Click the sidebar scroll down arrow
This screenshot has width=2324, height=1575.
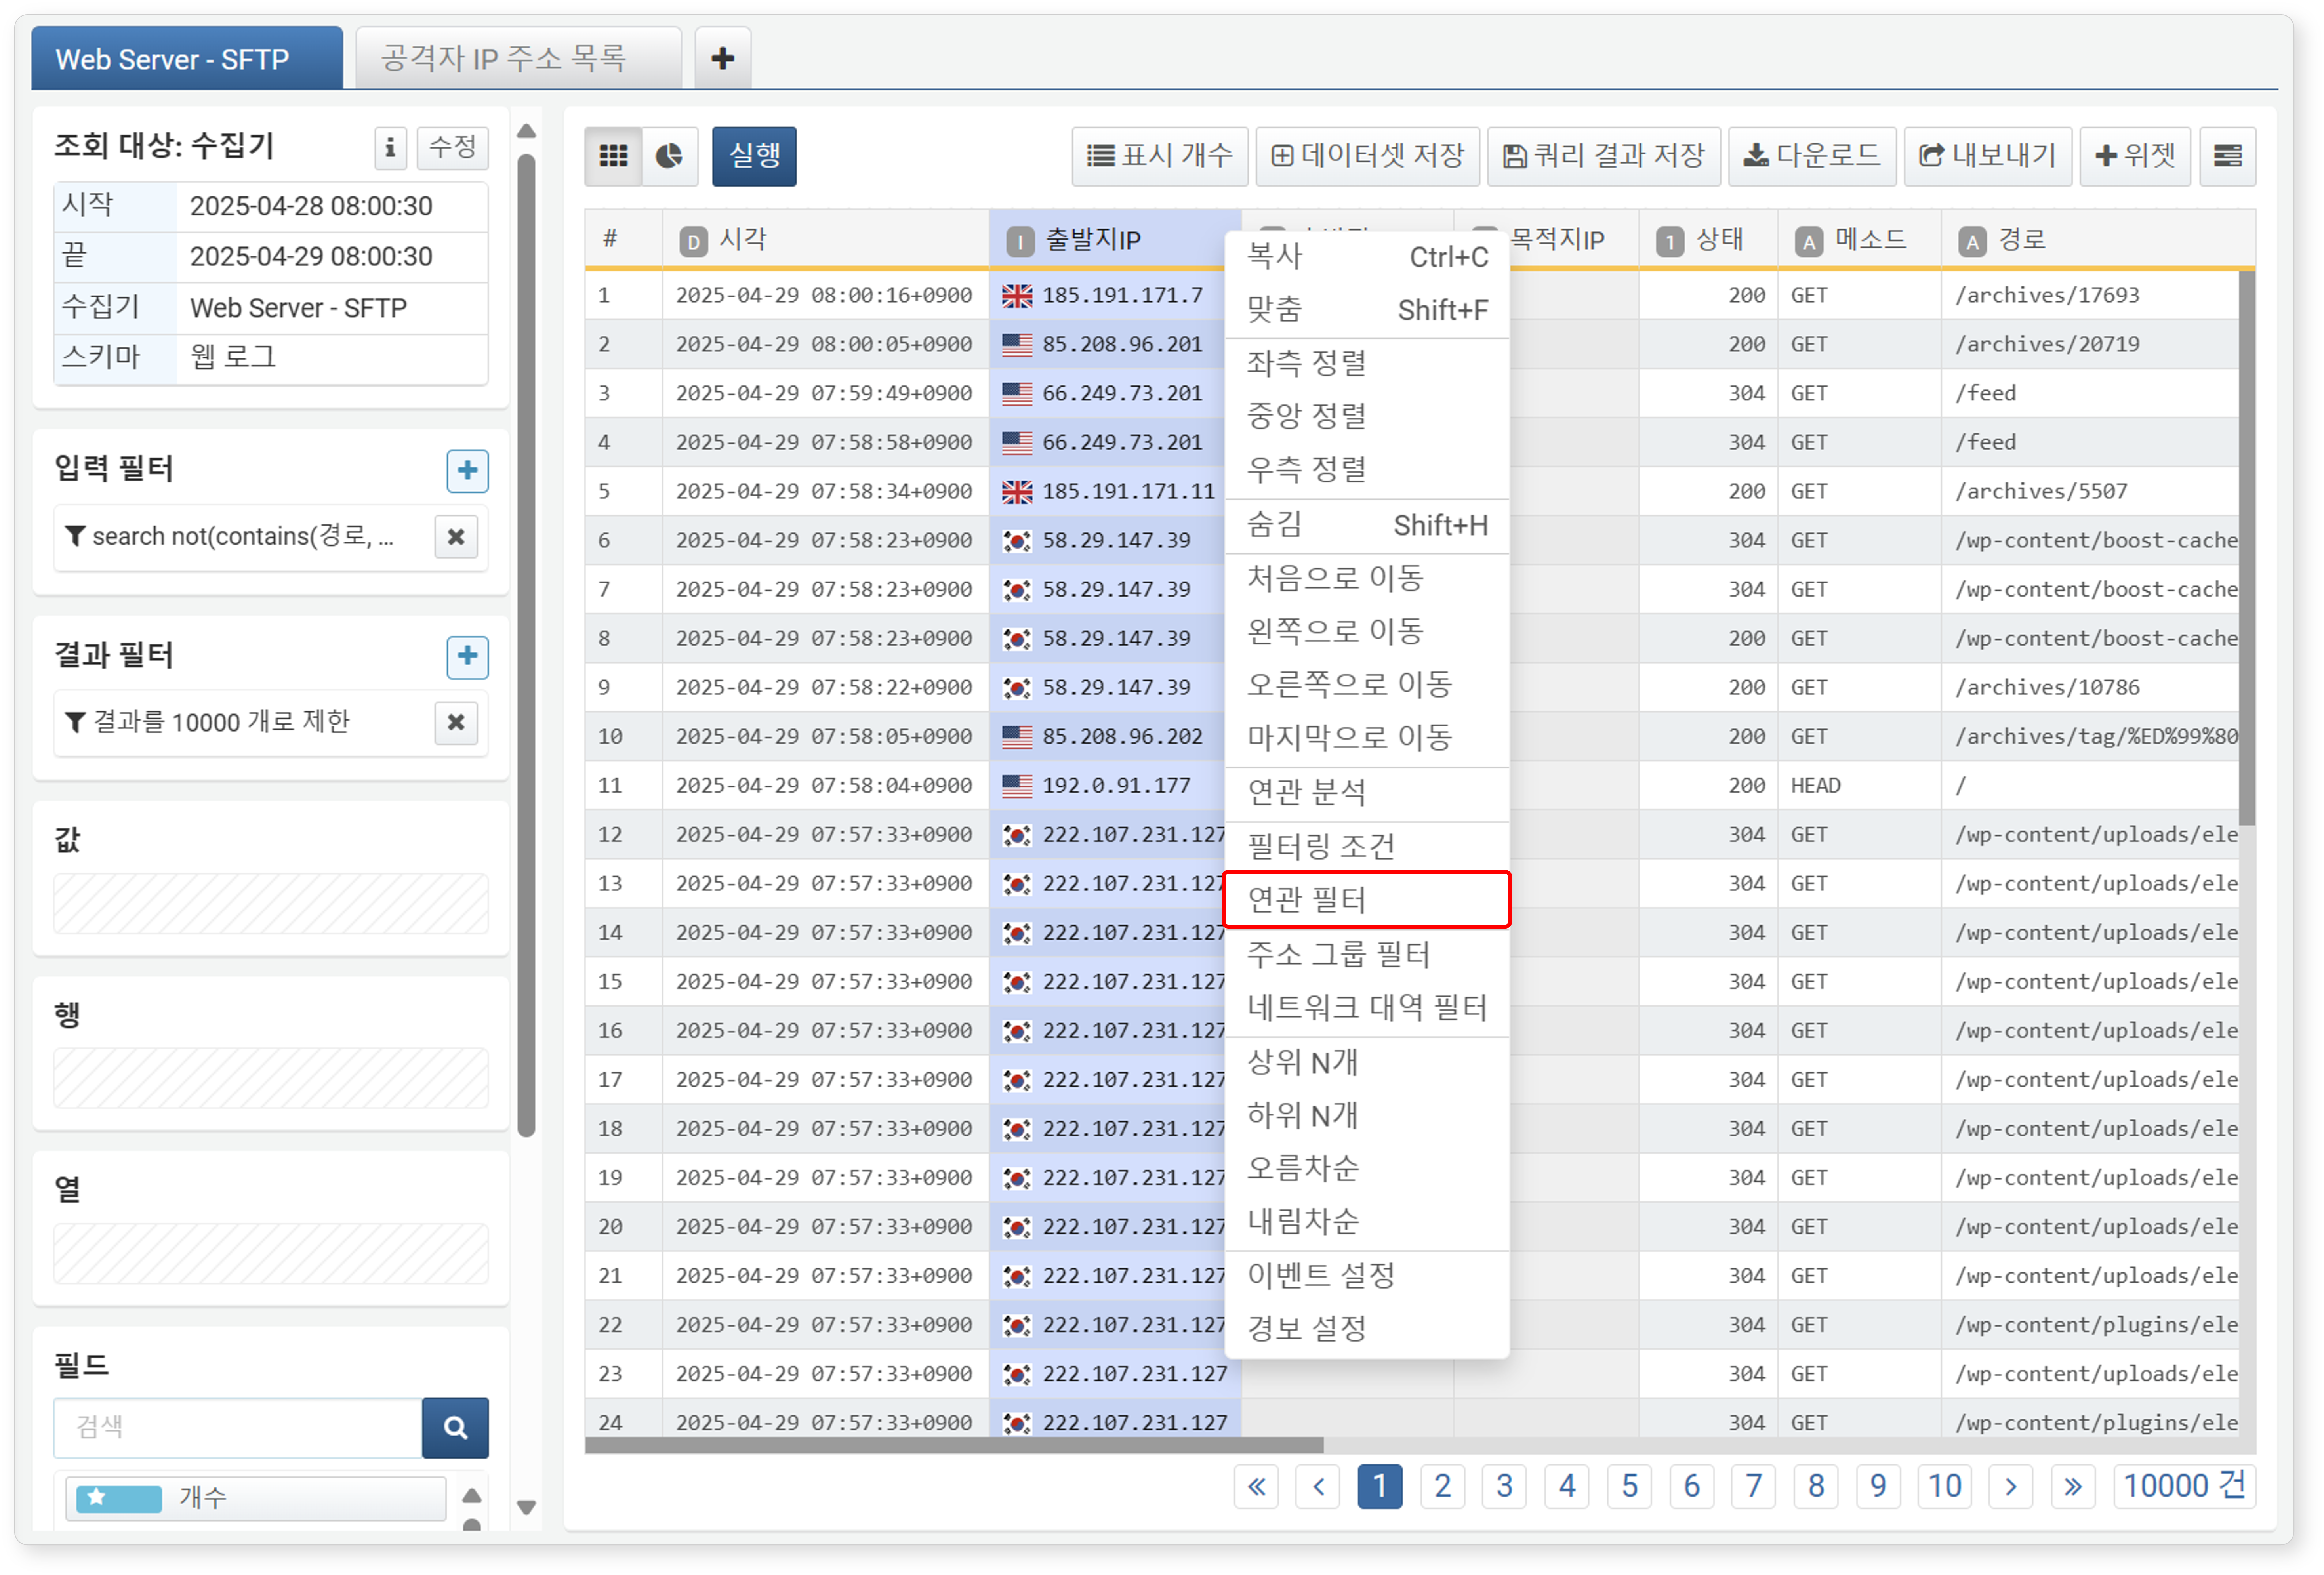tap(527, 1506)
